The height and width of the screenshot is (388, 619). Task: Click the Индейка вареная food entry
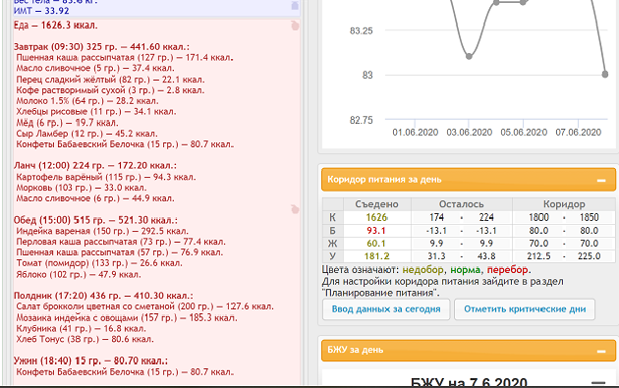pyautogui.click(x=102, y=231)
